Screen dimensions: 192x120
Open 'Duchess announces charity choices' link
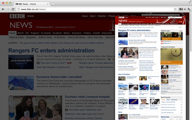click(83, 118)
